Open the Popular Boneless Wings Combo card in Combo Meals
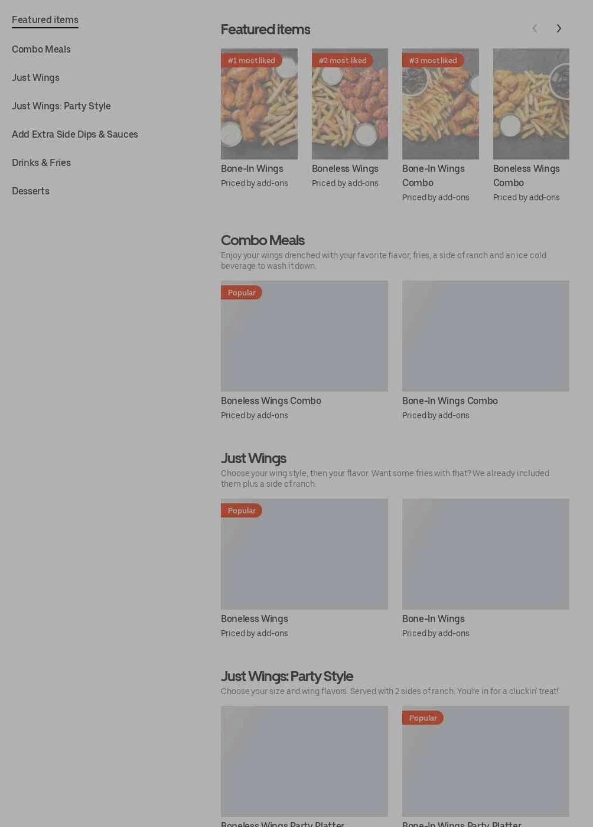This screenshot has width=593, height=827. point(304,336)
